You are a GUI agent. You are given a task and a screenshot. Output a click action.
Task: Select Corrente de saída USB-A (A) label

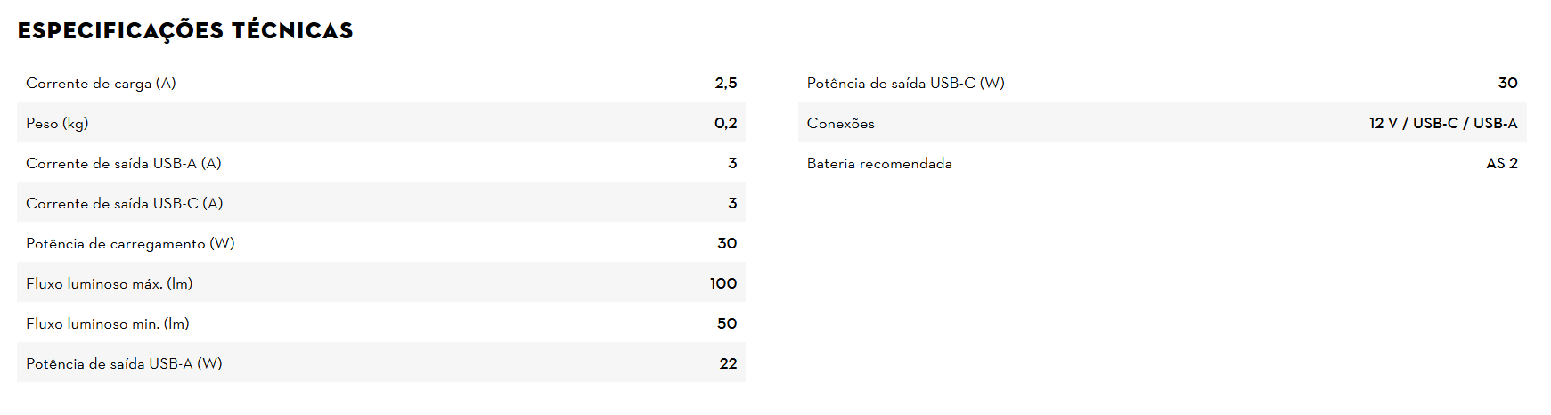tap(124, 163)
